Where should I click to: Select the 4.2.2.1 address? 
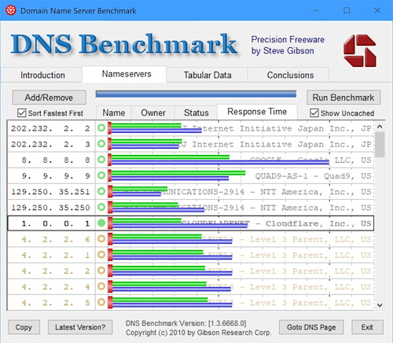[x=56, y=255]
